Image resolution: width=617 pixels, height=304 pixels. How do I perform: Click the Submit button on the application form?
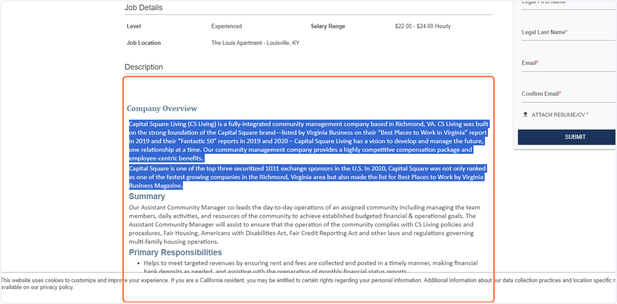567,137
